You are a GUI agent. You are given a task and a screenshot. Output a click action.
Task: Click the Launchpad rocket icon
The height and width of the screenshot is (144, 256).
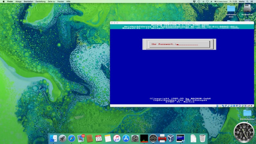click(63, 138)
